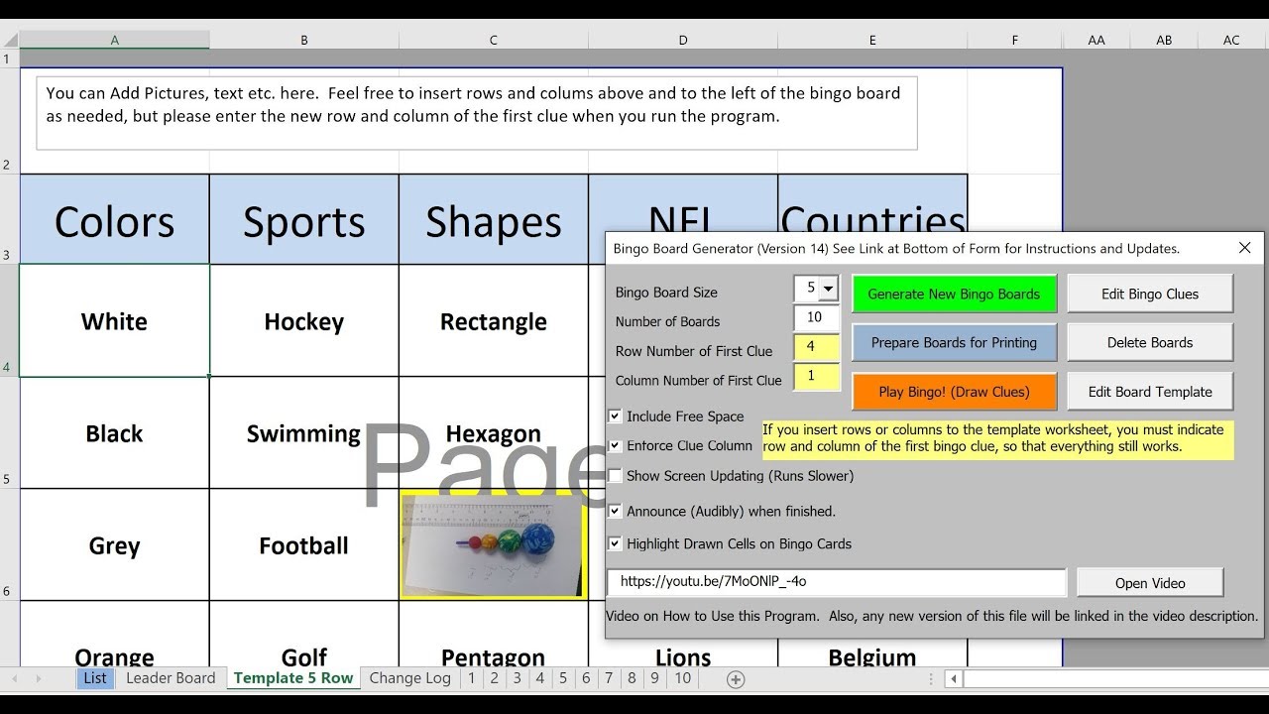Click the Edit Board Template button
This screenshot has height=714, width=1269.
[x=1150, y=392]
